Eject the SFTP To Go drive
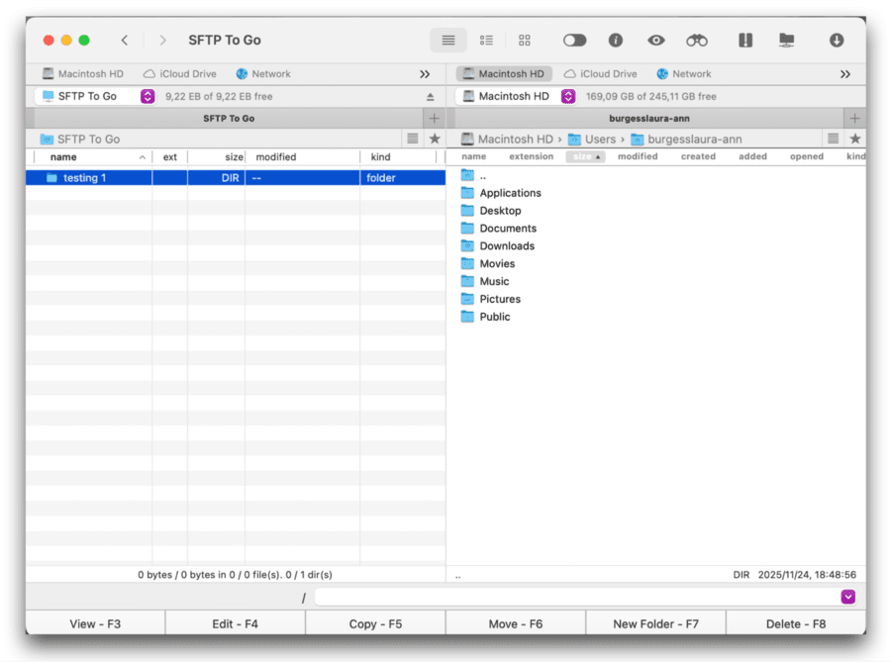This screenshot has height=662, width=891. [430, 96]
